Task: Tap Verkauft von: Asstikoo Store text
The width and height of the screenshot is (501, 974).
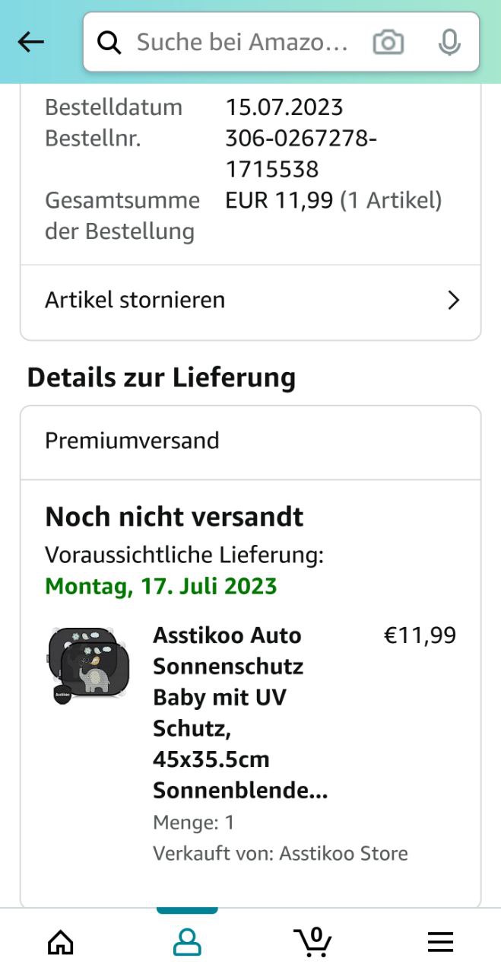Action: (x=281, y=853)
